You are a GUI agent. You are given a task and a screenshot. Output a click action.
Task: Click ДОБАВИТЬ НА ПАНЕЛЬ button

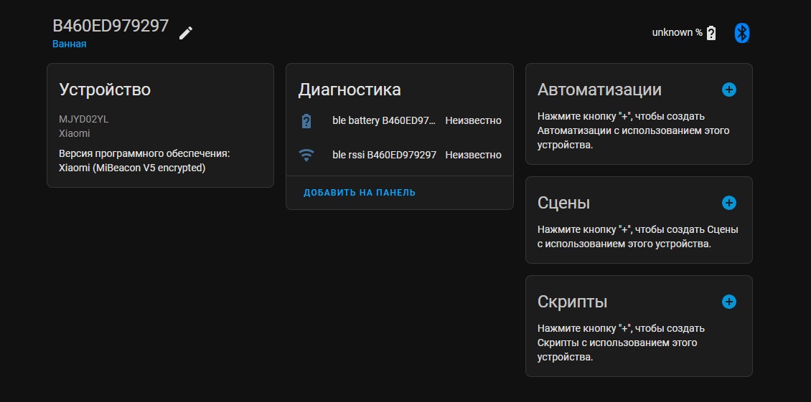(360, 193)
